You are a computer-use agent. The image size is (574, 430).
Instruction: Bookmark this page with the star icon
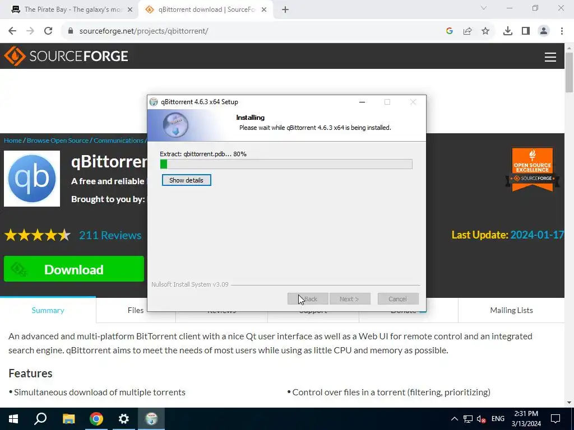pyautogui.click(x=485, y=31)
